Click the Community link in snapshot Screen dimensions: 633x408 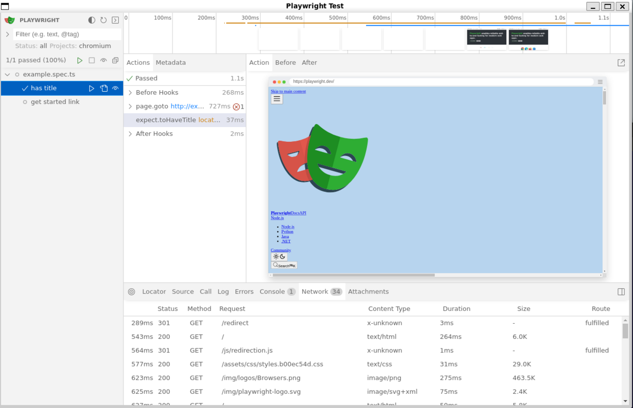281,250
